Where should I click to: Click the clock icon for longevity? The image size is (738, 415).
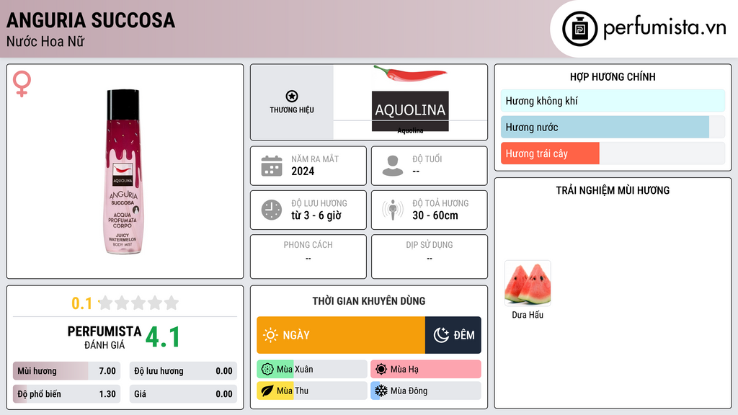click(271, 210)
